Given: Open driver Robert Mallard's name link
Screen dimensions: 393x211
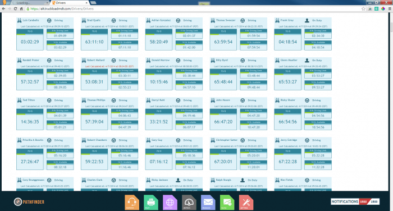Looking at the screenshot, I should coord(96,60).
